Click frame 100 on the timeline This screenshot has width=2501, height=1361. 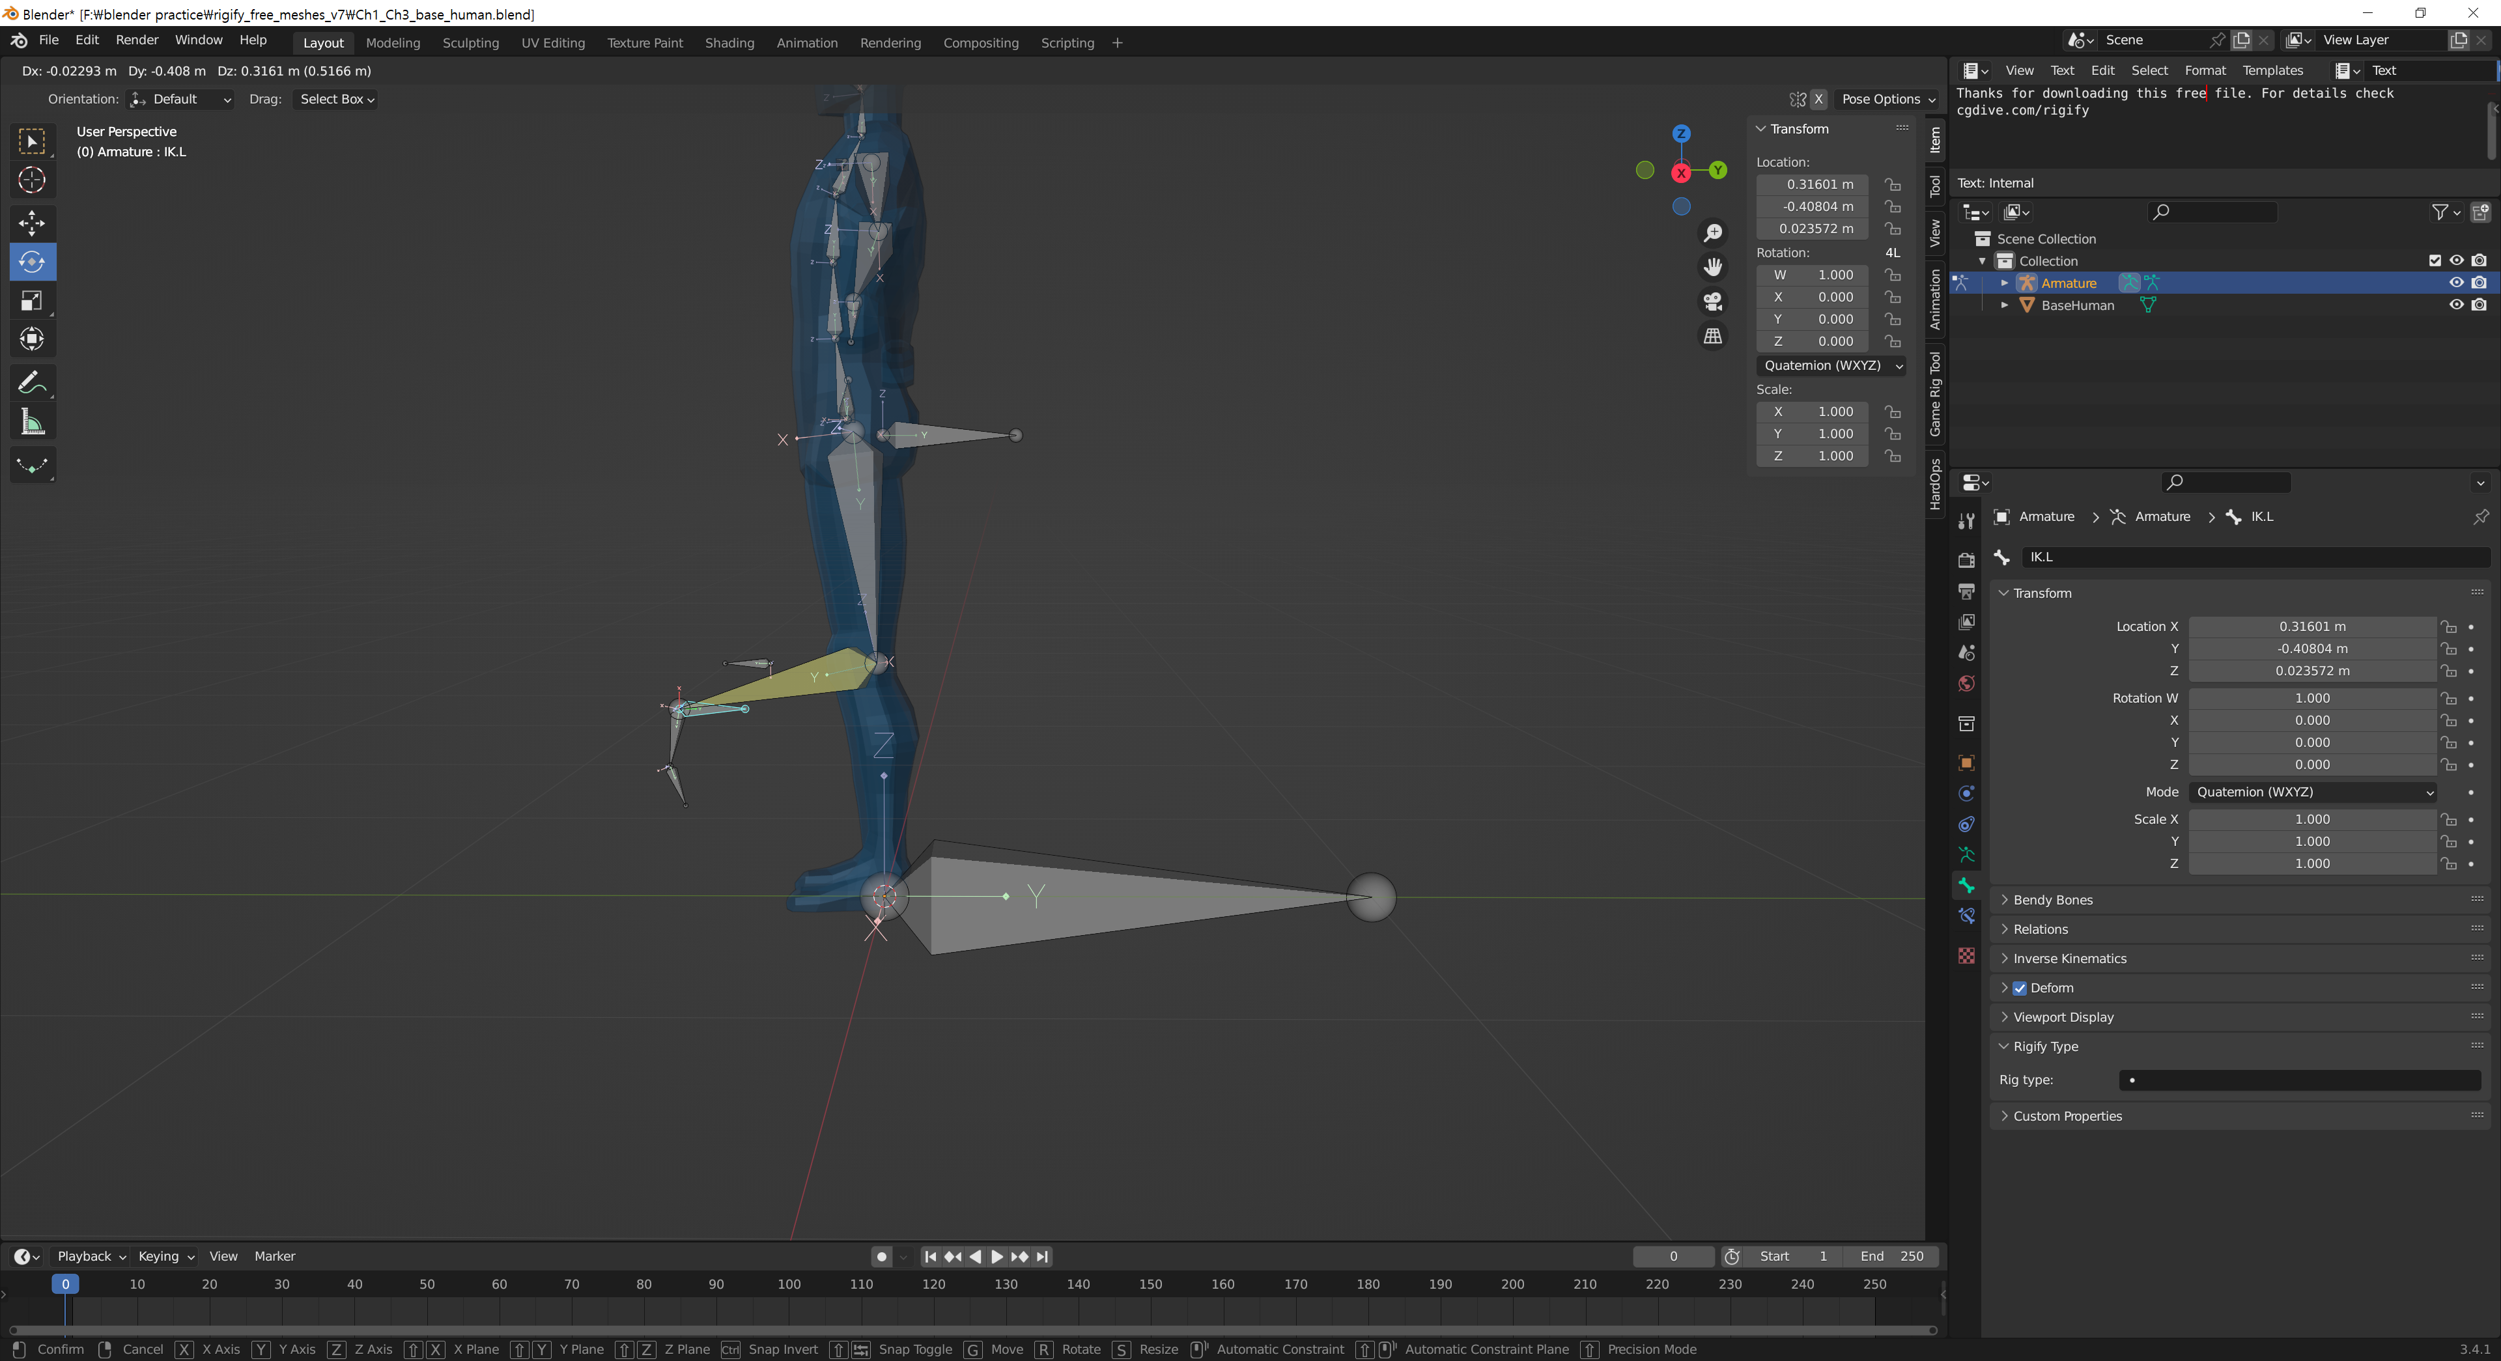point(789,1284)
